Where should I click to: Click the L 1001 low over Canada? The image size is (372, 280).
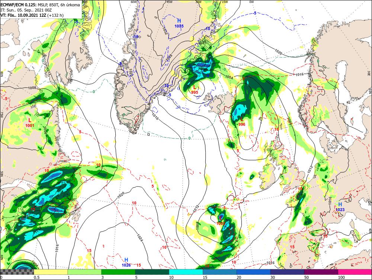pyautogui.click(x=30, y=123)
